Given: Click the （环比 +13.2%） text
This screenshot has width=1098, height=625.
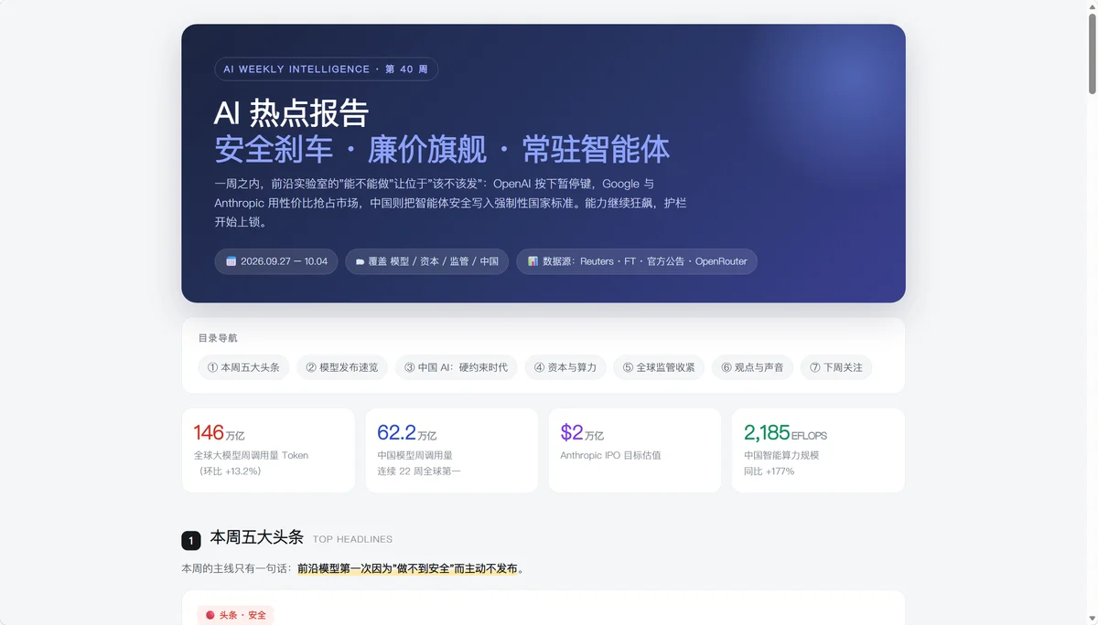Looking at the screenshot, I should pyautogui.click(x=230, y=471).
